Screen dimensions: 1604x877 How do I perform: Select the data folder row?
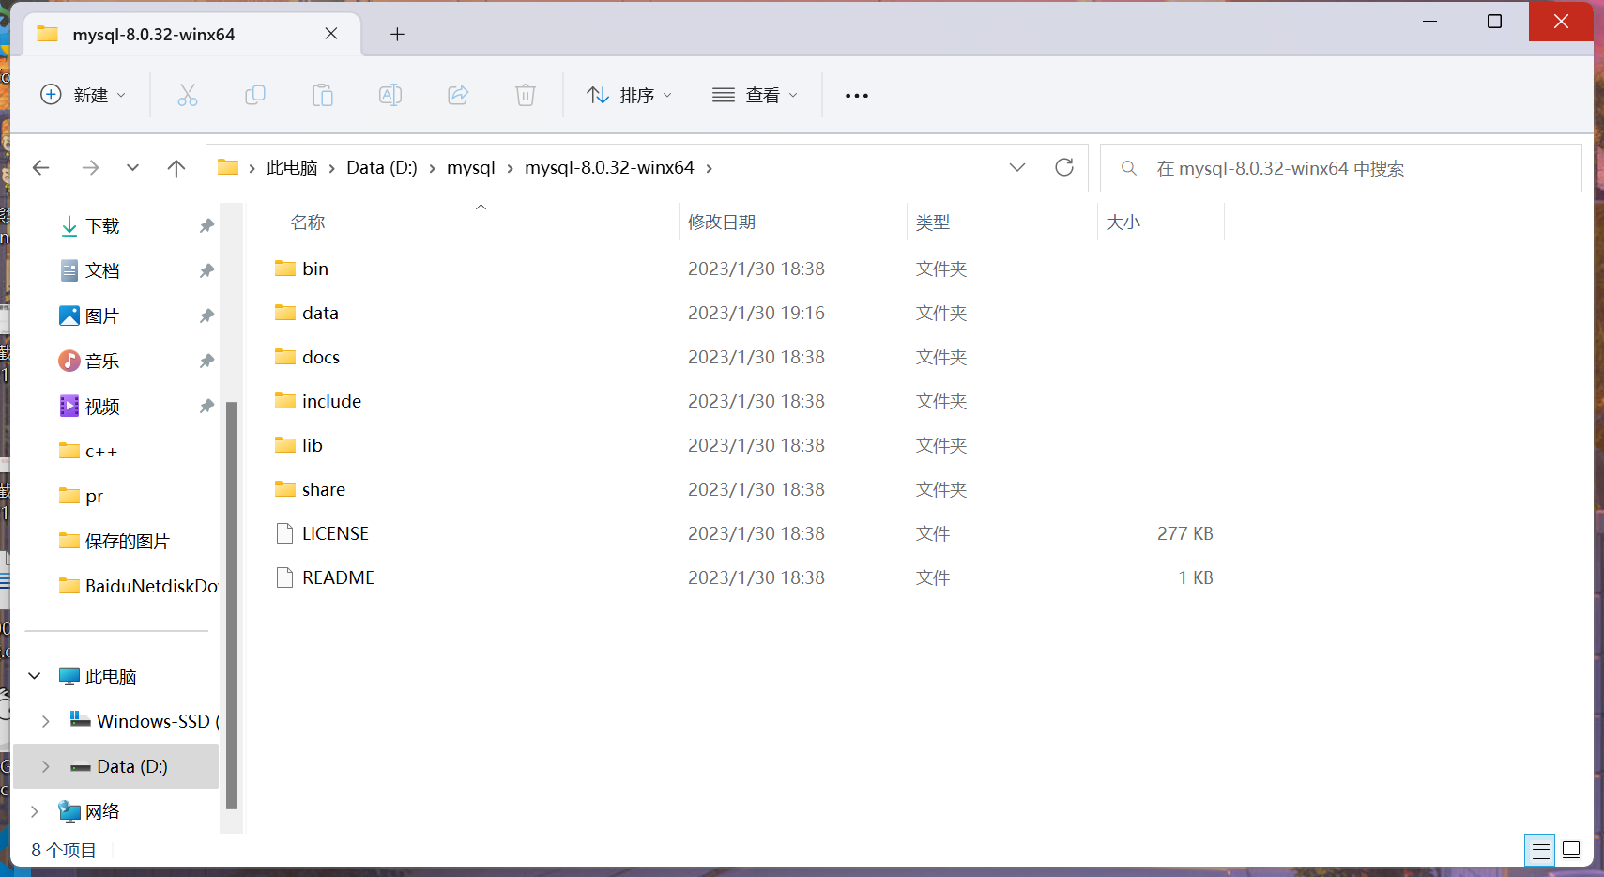coord(744,313)
